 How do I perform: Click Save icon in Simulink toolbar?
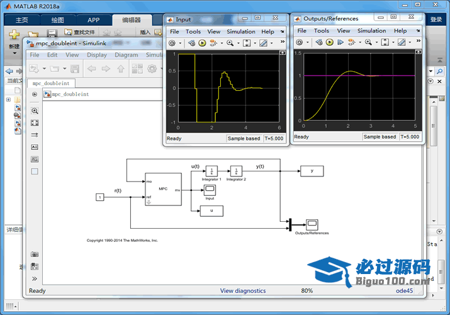pos(75,69)
